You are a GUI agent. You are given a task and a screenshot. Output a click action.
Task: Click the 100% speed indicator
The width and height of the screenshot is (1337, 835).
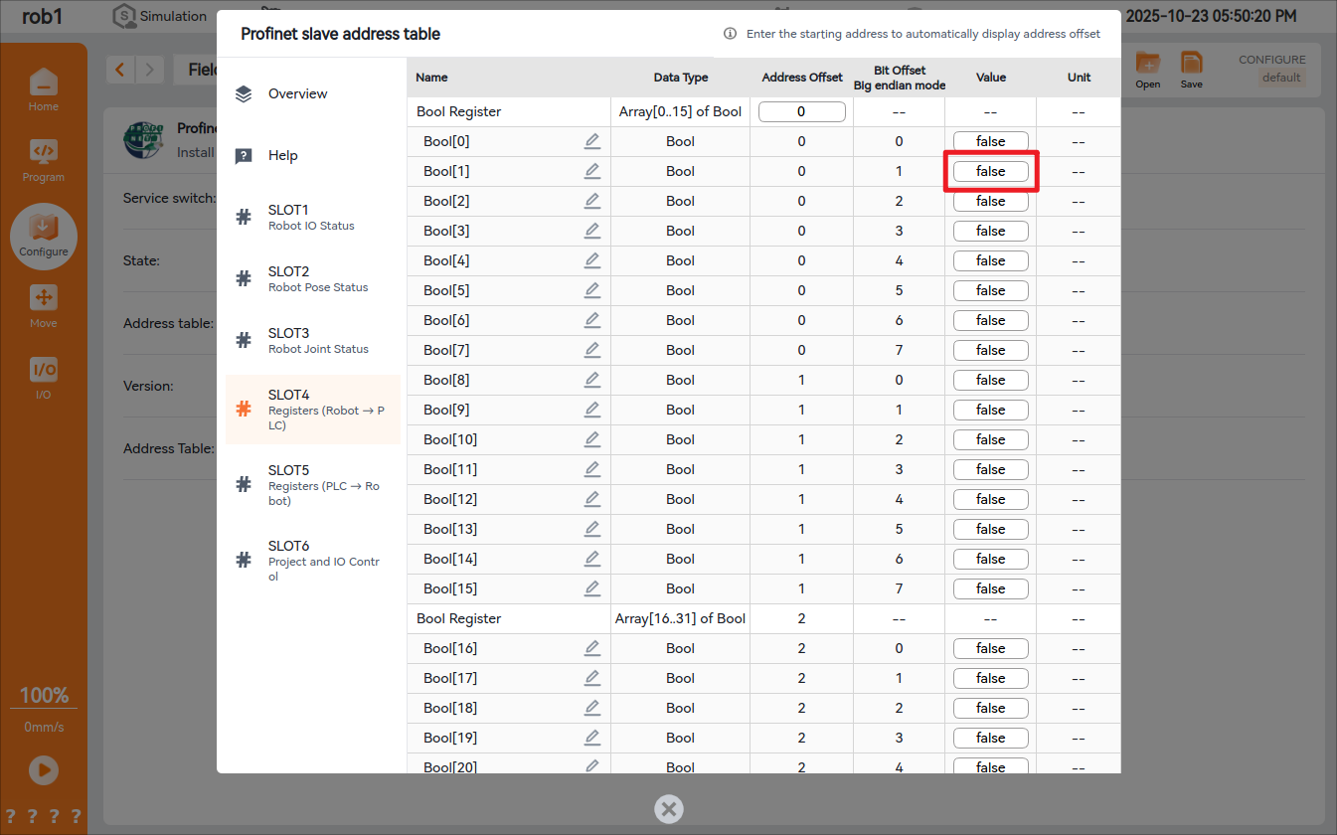[x=44, y=695]
